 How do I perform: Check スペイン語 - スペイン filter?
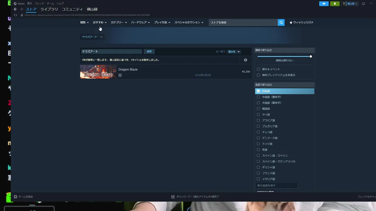click(x=258, y=156)
